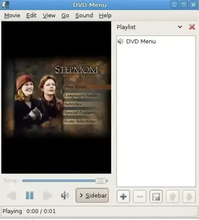Click the volume speaker icon
The height and width of the screenshot is (220, 199).
pyautogui.click(x=65, y=196)
